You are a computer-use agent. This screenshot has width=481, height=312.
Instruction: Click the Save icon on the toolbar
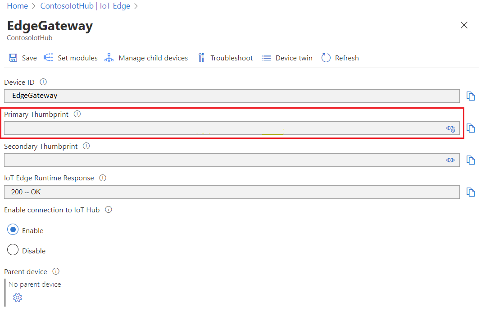tap(22, 58)
